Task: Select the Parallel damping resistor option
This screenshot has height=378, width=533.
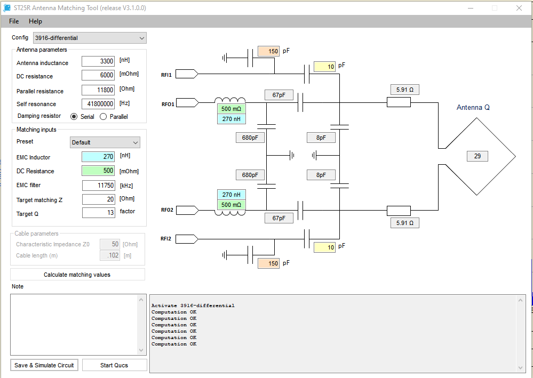Action: point(103,116)
